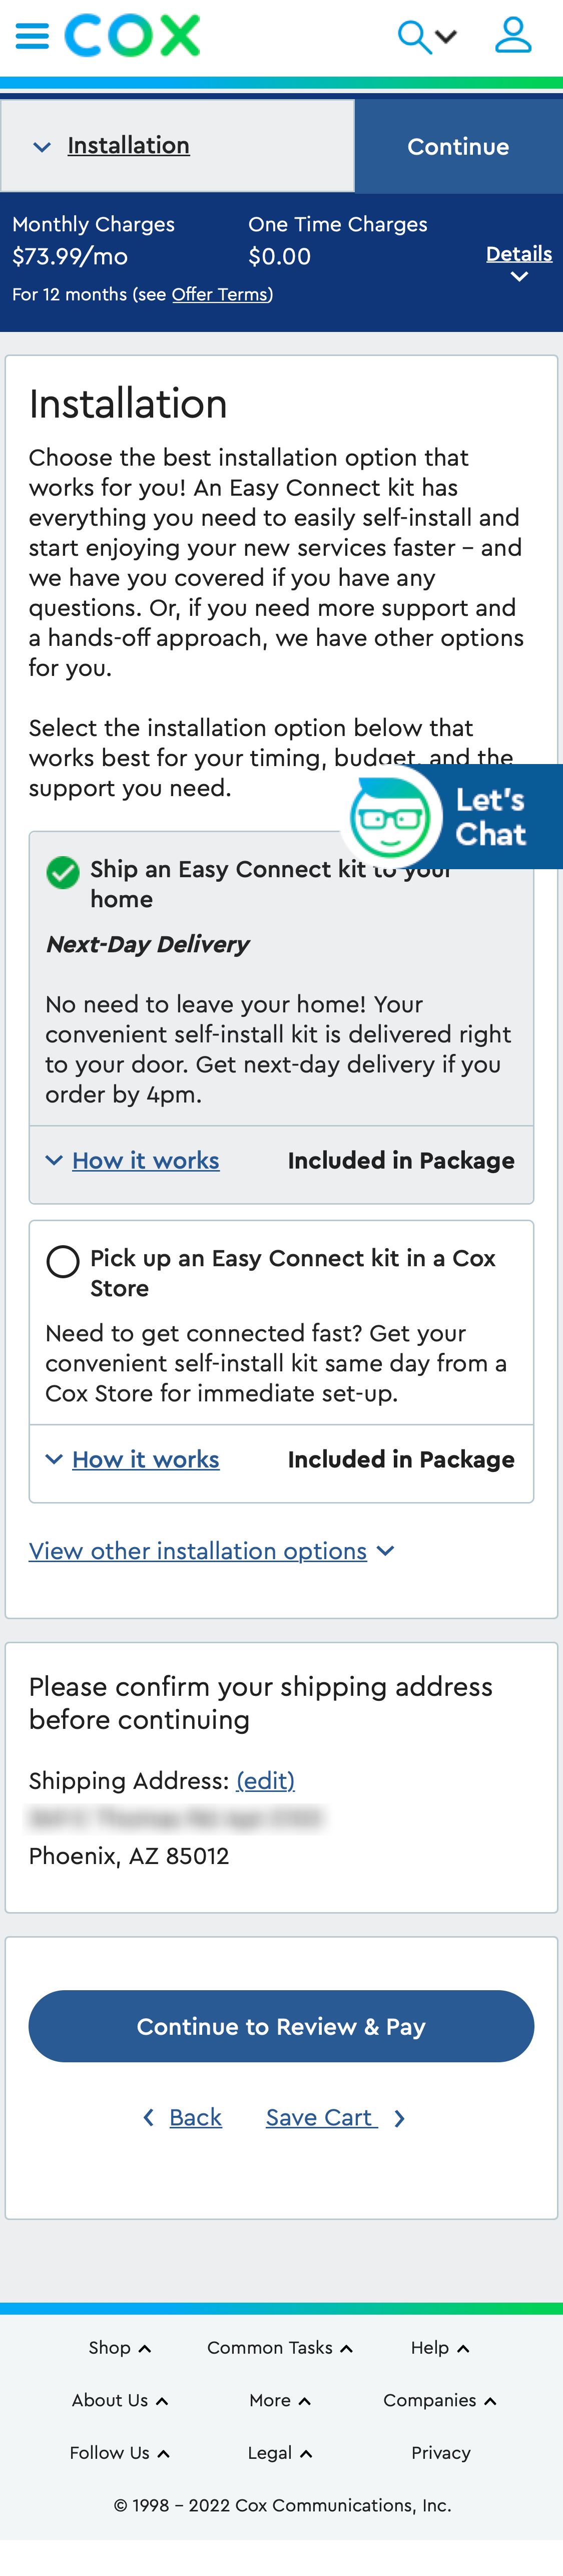Click the chevron beside Save Cart
The height and width of the screenshot is (2576, 563).
pos(399,2117)
